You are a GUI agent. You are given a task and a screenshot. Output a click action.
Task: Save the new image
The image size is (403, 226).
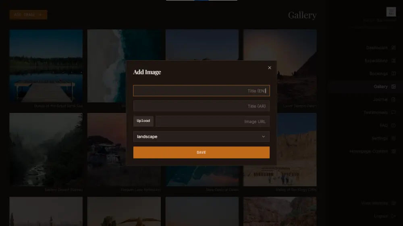tap(201, 152)
